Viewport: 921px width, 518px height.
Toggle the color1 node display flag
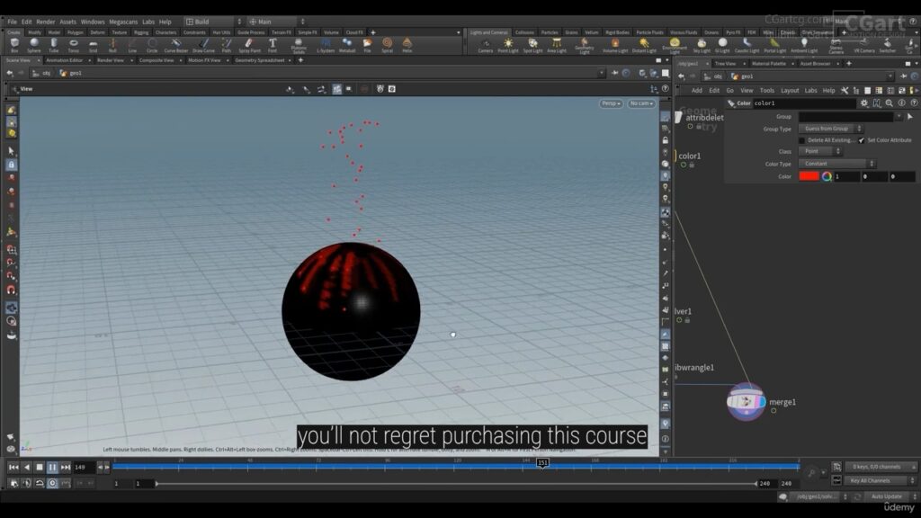coord(684,165)
